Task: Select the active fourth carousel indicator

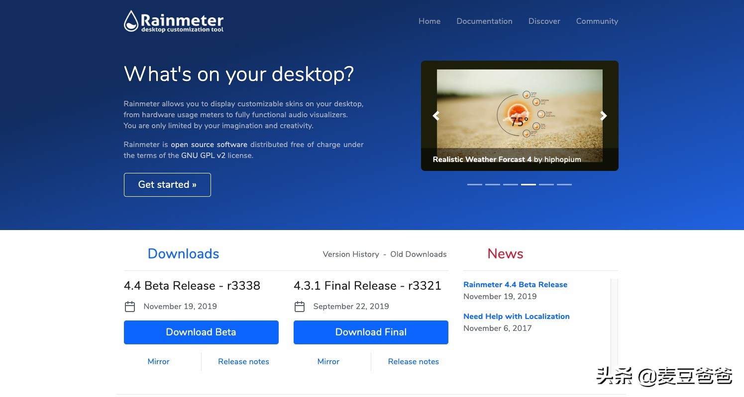Action: click(x=529, y=184)
